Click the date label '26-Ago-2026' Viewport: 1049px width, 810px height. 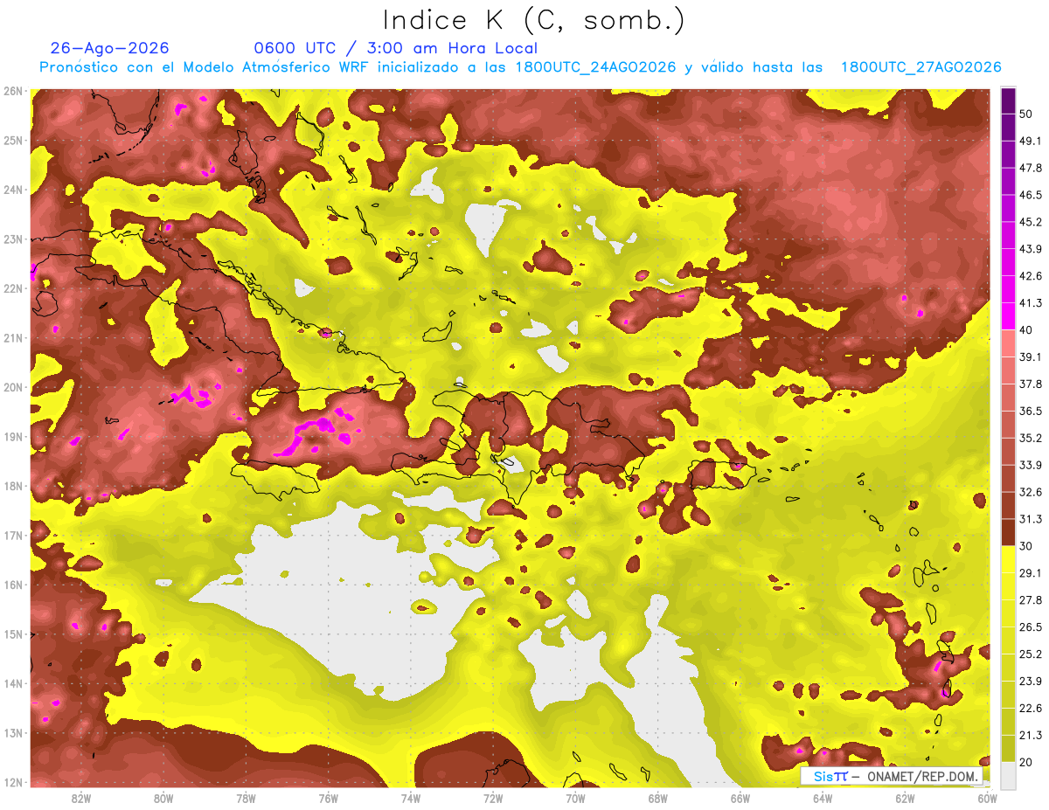click(x=110, y=48)
